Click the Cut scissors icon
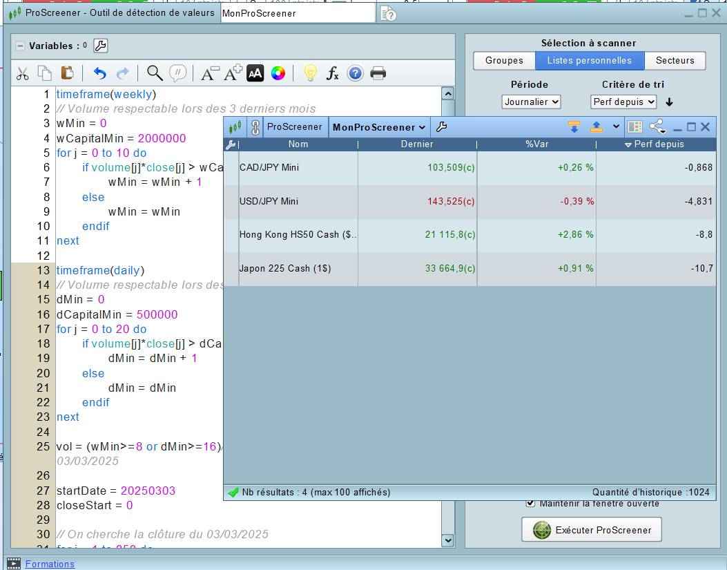 22,73
